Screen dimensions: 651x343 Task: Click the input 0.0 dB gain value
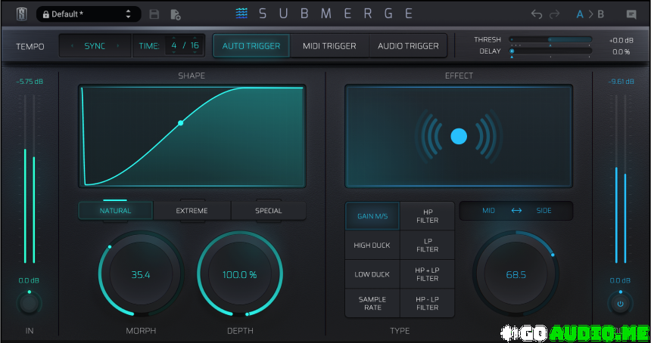pyautogui.click(x=29, y=280)
